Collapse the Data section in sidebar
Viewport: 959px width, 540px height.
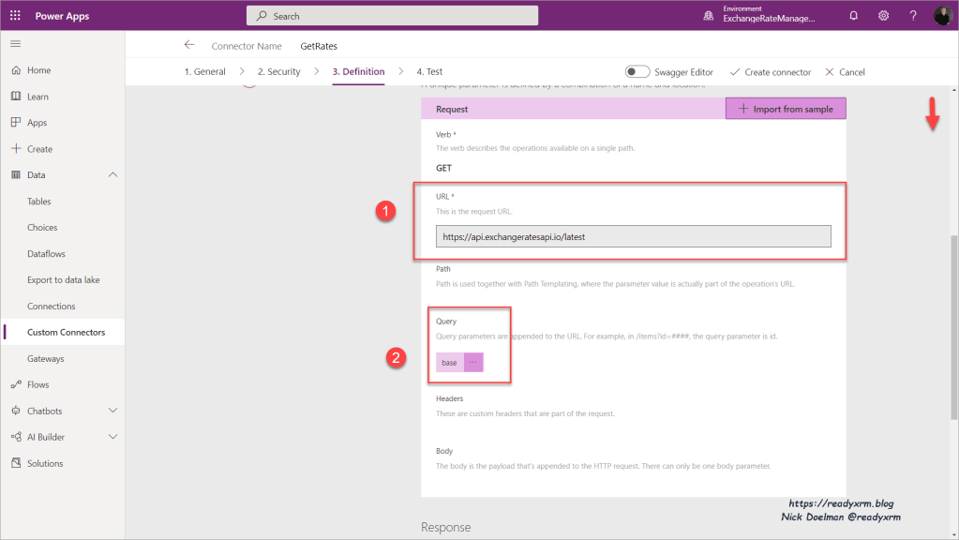(113, 175)
